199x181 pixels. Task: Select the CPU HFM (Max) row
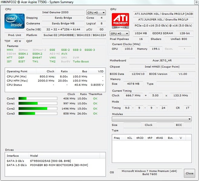(x=55, y=81)
